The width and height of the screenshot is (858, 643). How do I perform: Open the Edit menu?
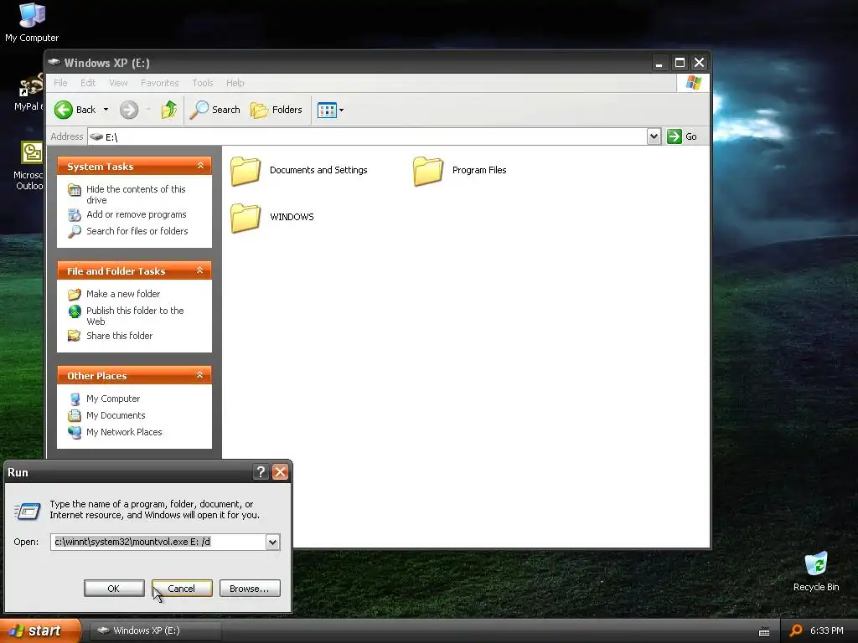pos(87,83)
